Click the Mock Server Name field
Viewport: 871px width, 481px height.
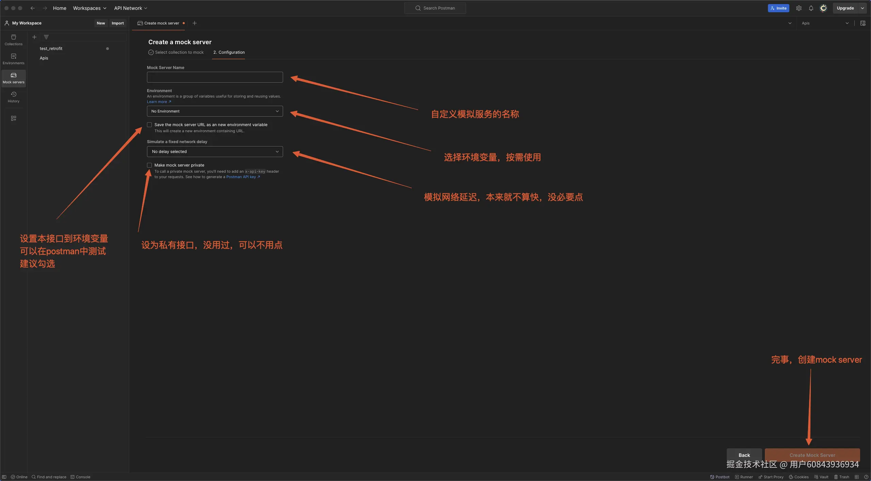click(215, 77)
